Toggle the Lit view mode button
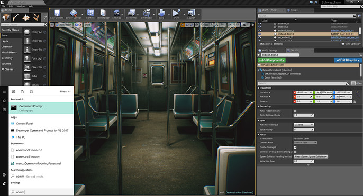The width and height of the screenshot is (363, 196). point(78,25)
